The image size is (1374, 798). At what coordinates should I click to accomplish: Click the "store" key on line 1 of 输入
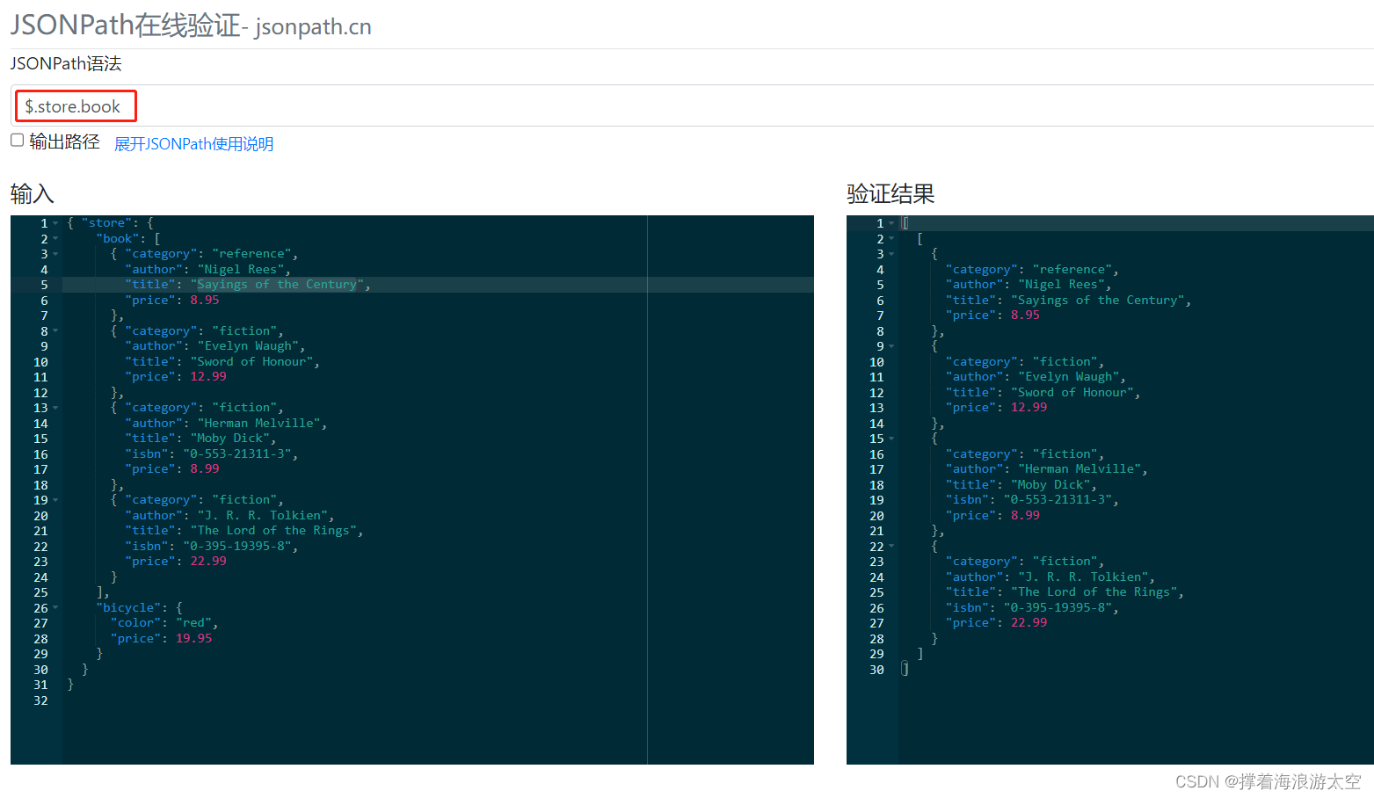[106, 223]
